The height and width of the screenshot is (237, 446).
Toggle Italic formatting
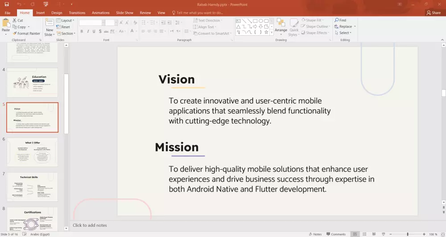(x=88, y=31)
